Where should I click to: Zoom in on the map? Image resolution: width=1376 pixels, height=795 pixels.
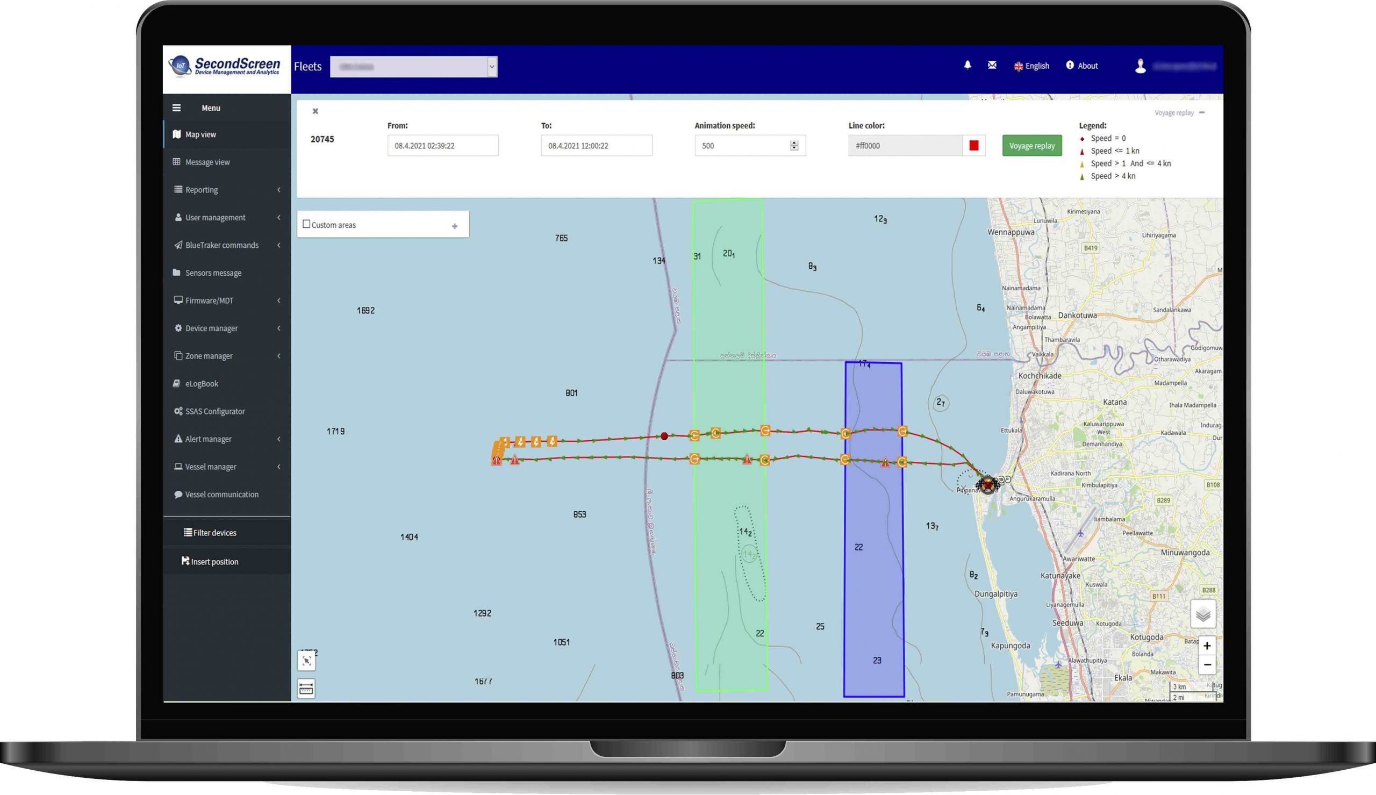[1207, 646]
